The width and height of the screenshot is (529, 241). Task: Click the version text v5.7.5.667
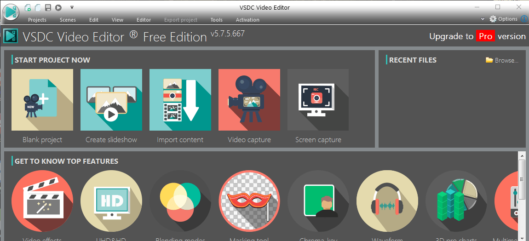click(227, 34)
